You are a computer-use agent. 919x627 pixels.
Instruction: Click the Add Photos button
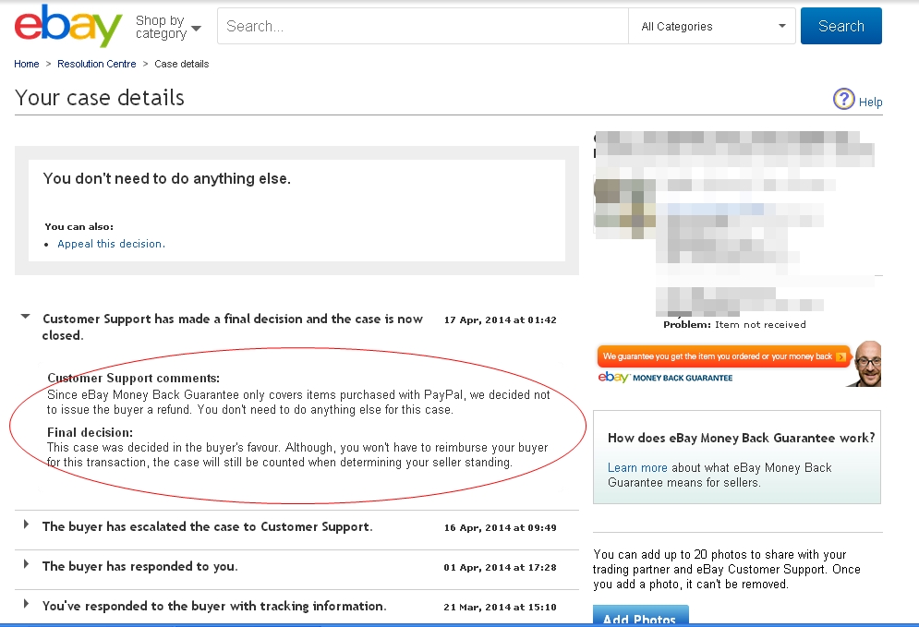point(640,618)
